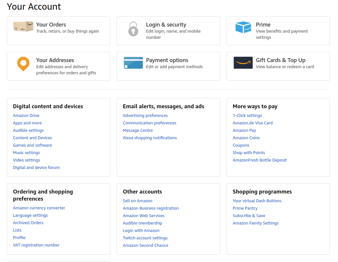Open Twitch account settings
The width and height of the screenshot is (338, 262).
(x=145, y=238)
